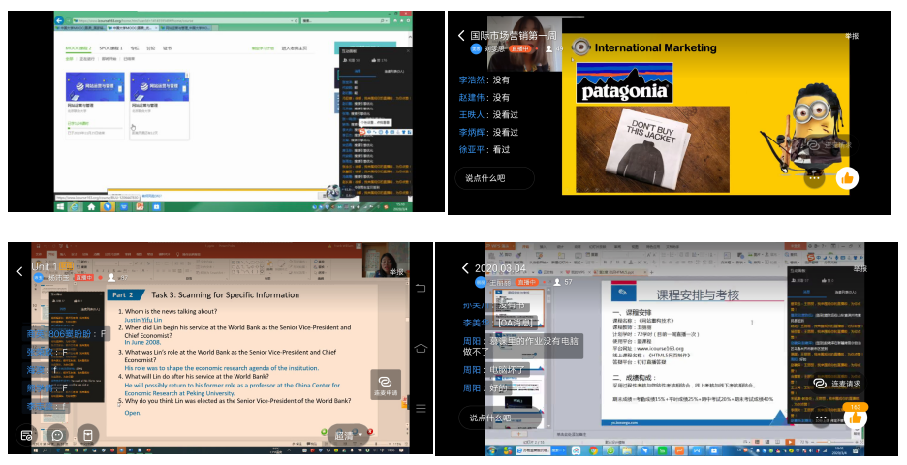The height and width of the screenshot is (465, 907).
Task: Click the 连麦申请 button in the Unit 1 stream
Action: pyautogui.click(x=386, y=384)
